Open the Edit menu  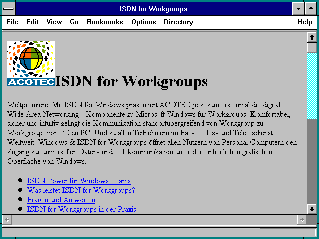[32, 22]
